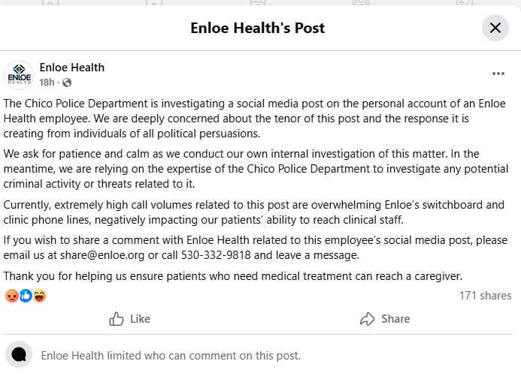The image size is (521, 385).
Task: Share the Enloe Health post
Action: click(385, 319)
